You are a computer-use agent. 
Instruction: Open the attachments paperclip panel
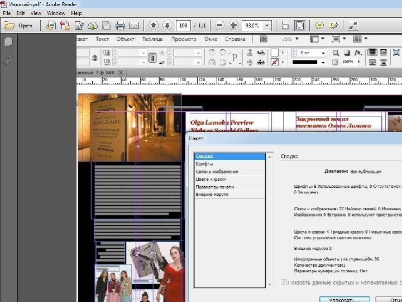pos(8,59)
